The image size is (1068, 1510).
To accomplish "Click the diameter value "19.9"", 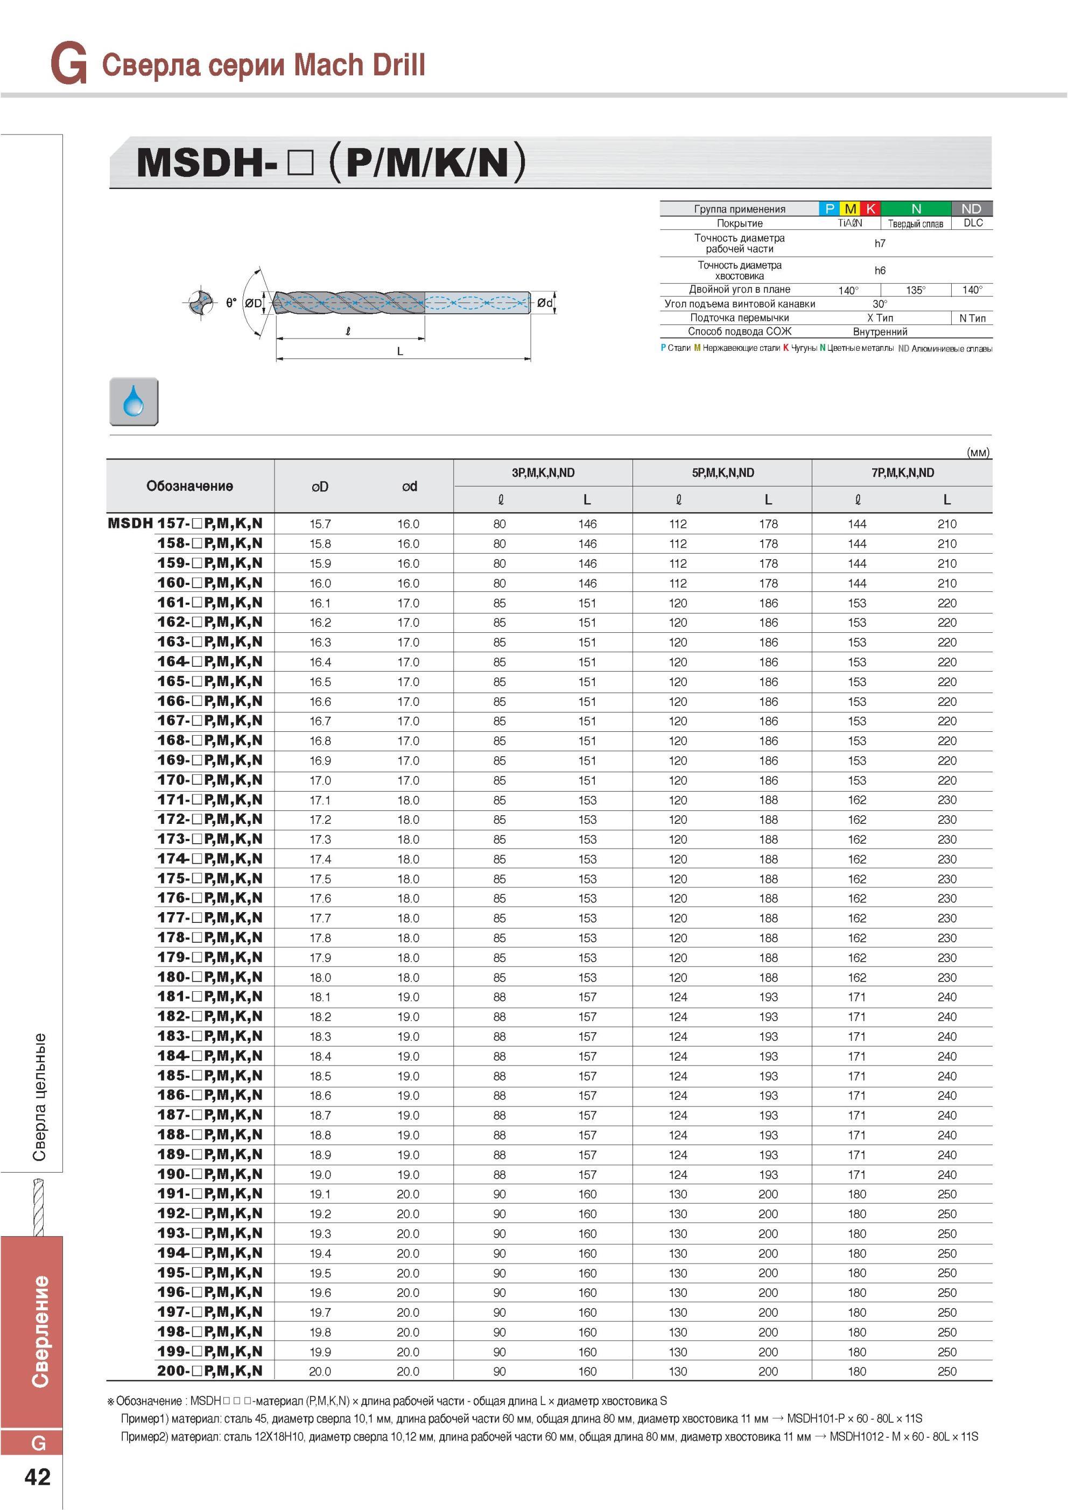I will (320, 1352).
